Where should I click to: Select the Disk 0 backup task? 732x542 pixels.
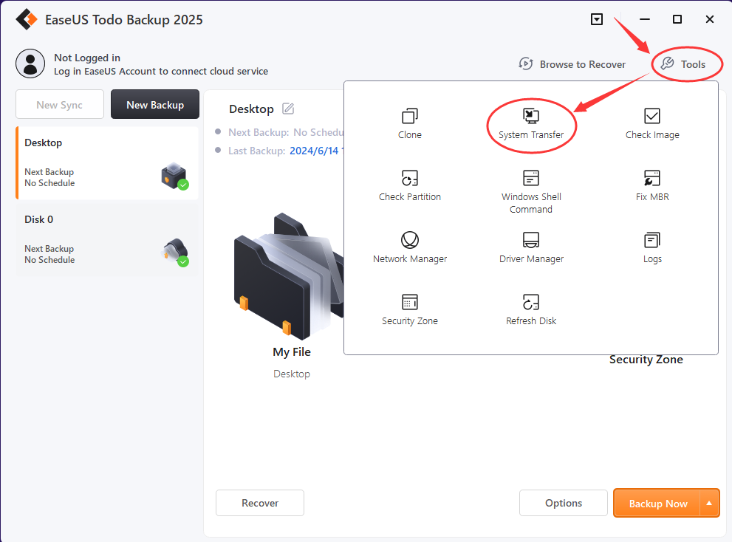107,240
